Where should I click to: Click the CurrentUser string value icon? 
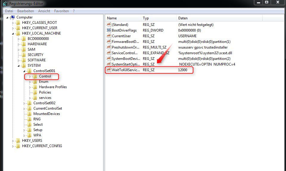109,36
